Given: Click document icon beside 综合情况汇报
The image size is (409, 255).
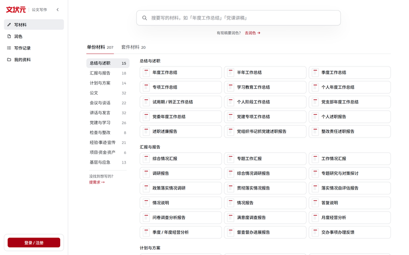Looking at the screenshot, I should point(146,159).
